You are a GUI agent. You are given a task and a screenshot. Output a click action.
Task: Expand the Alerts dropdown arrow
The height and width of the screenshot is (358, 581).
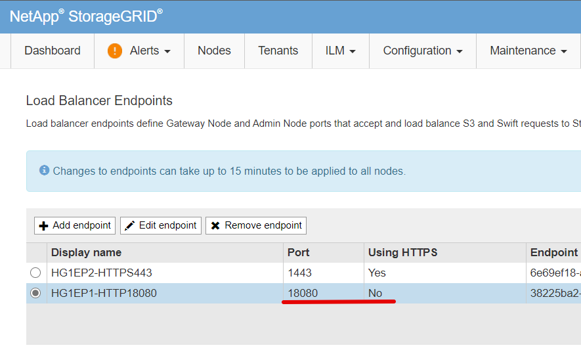pos(167,51)
